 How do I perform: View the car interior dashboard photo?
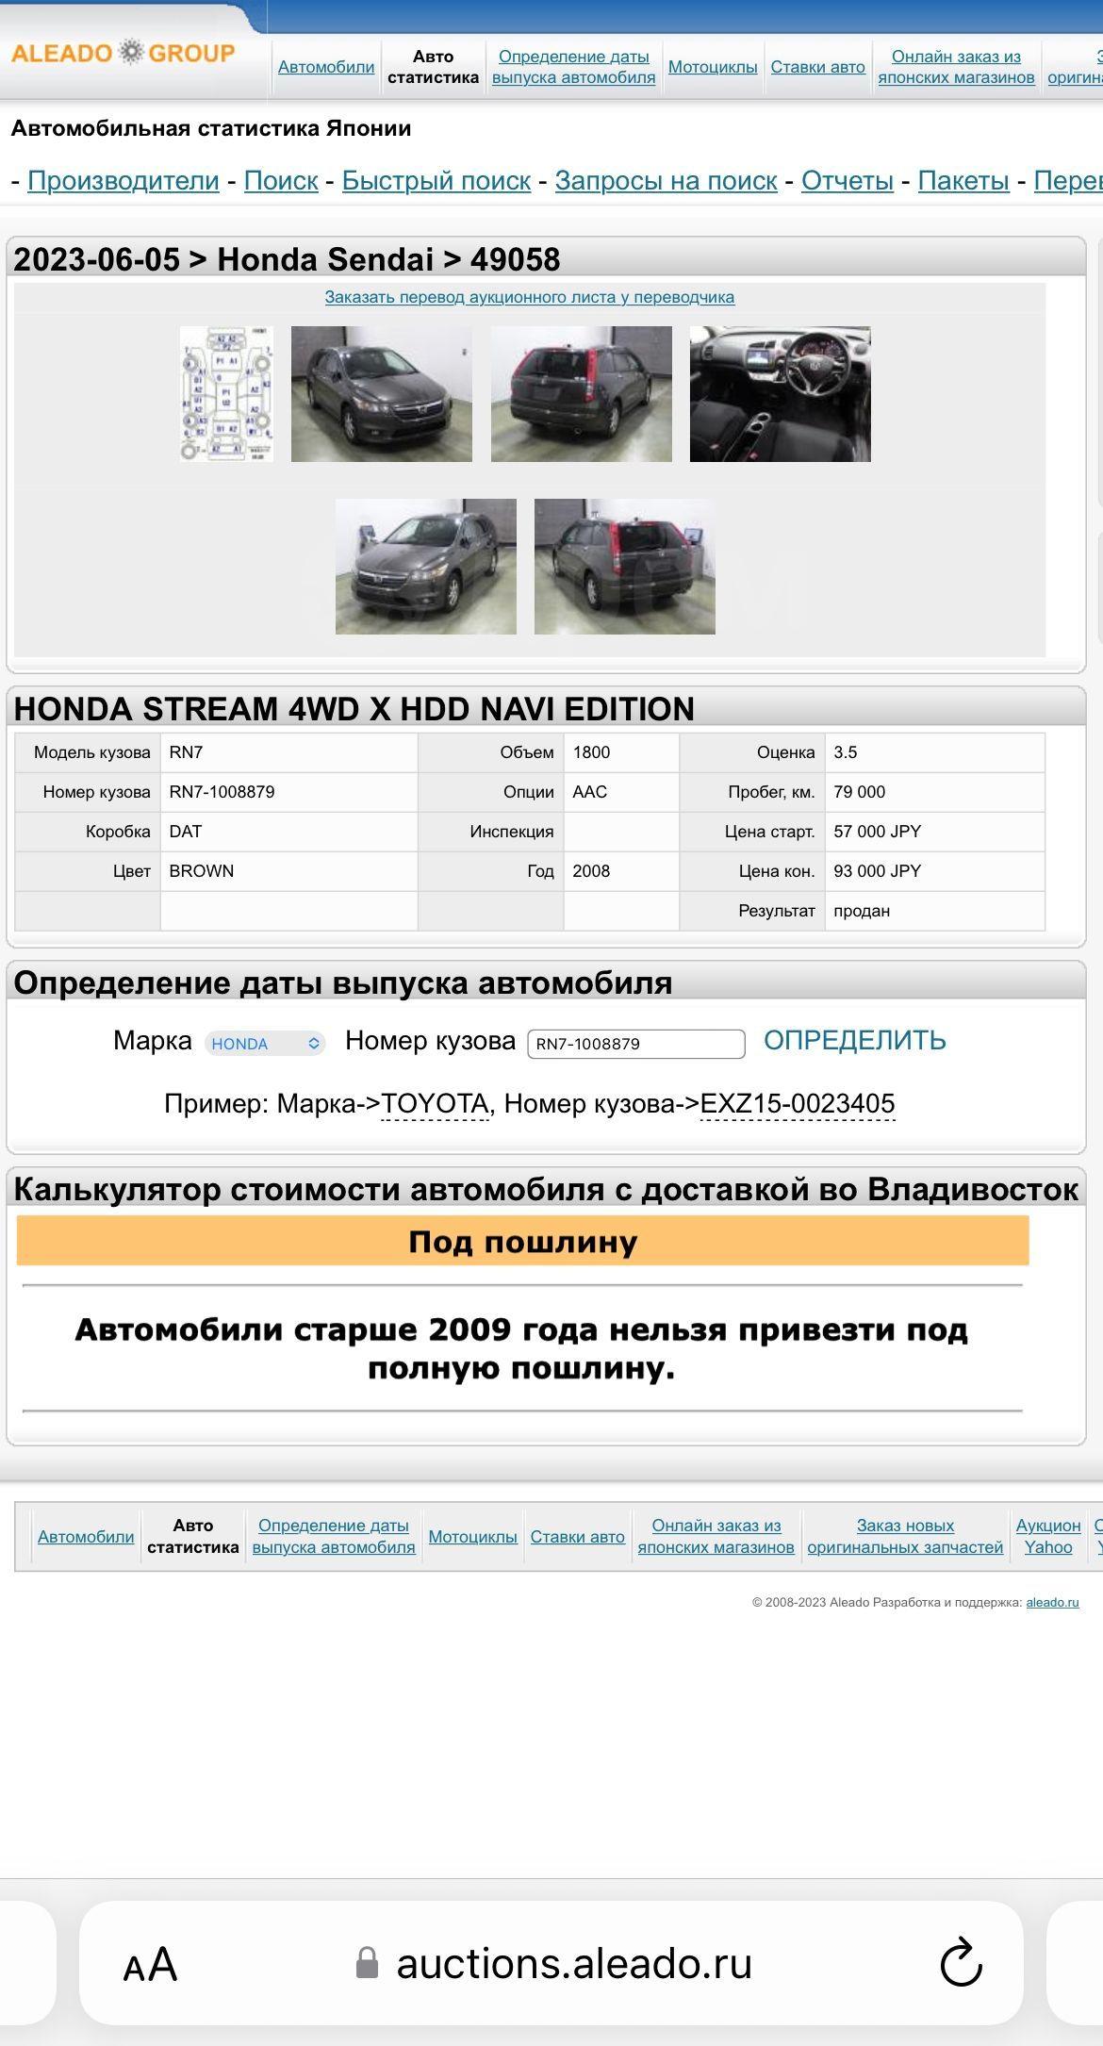[780, 394]
